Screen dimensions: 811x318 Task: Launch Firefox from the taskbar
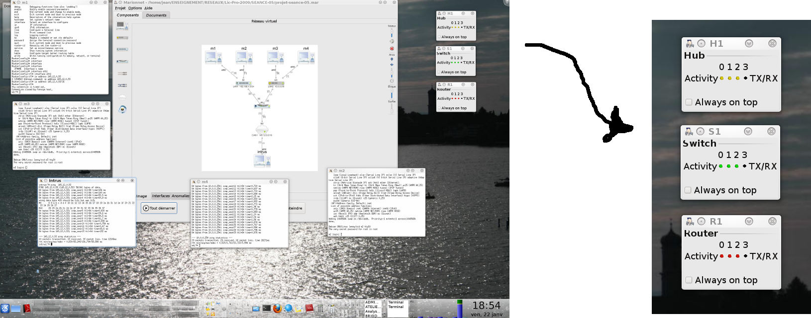click(x=277, y=308)
